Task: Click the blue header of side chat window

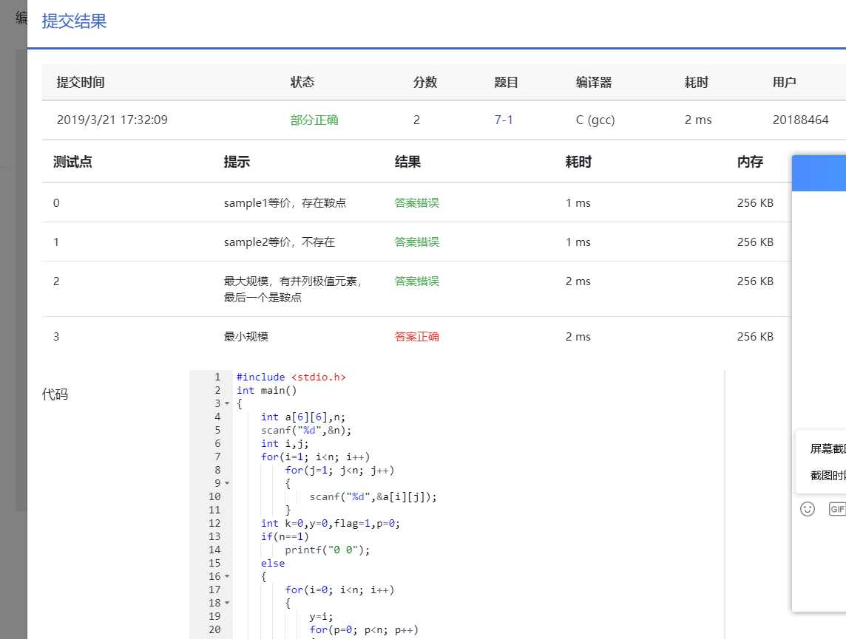Action: coord(819,173)
